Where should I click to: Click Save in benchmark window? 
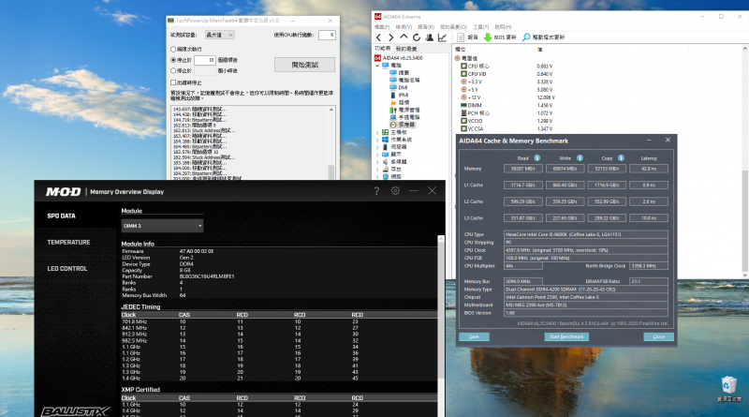tap(474, 336)
